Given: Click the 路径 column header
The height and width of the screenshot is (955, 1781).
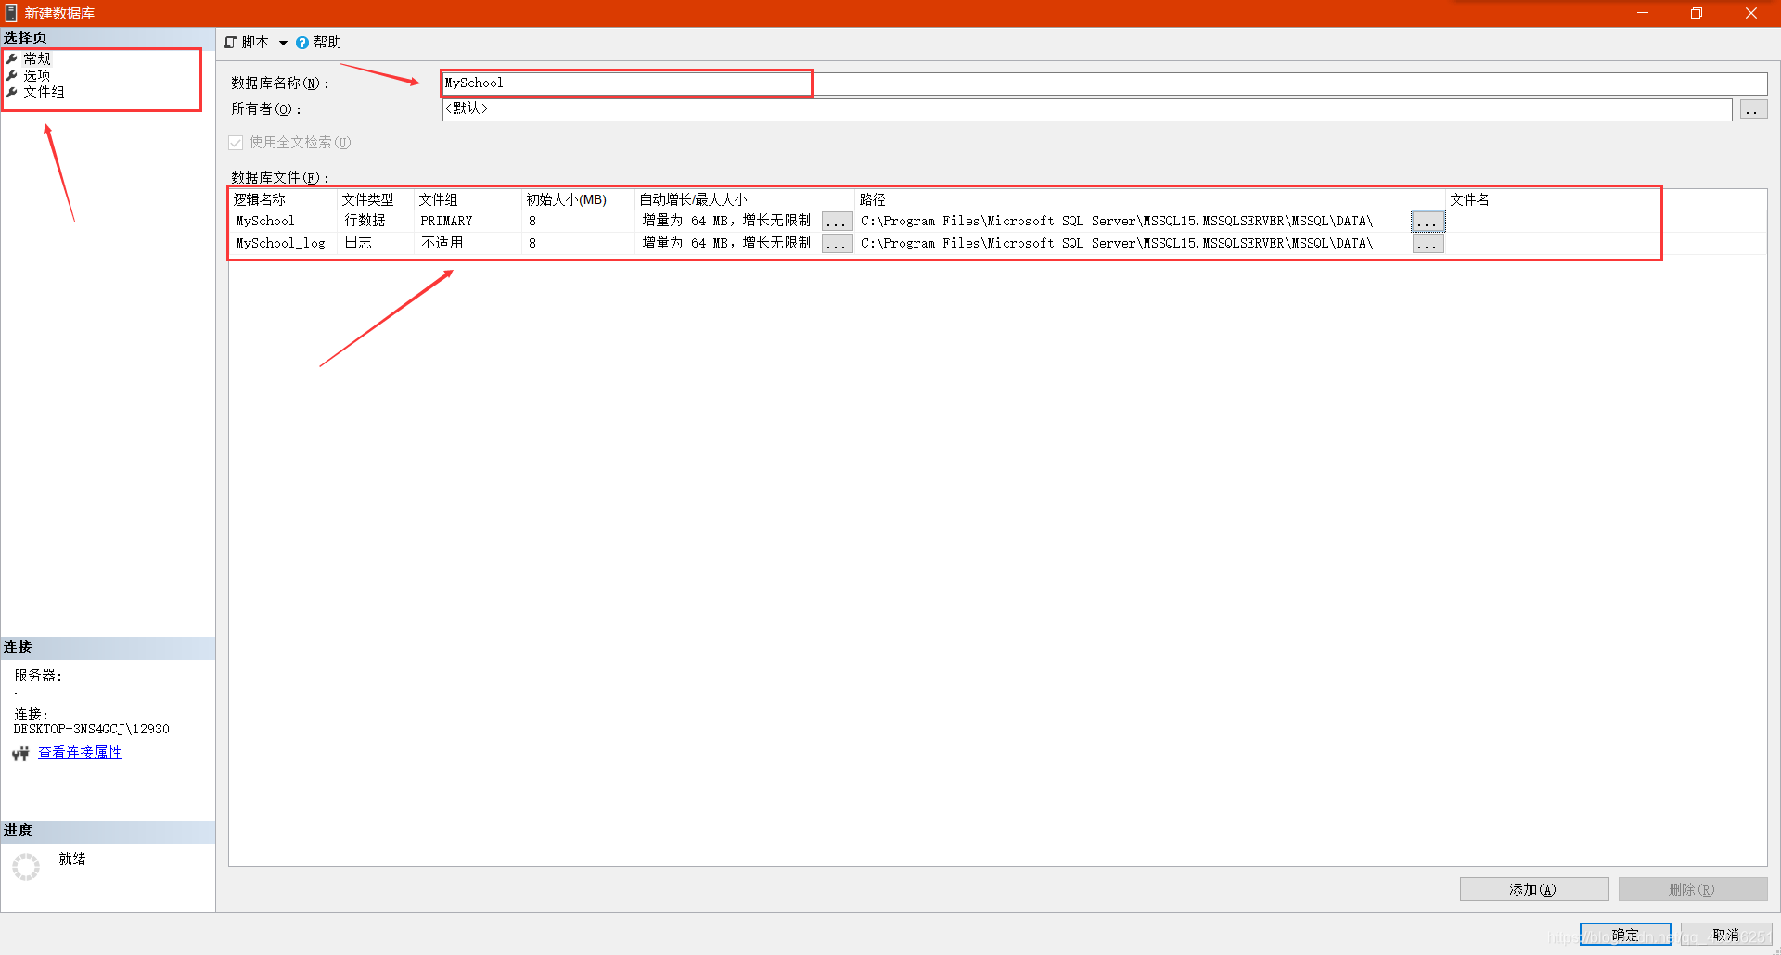Looking at the screenshot, I should [1150, 199].
